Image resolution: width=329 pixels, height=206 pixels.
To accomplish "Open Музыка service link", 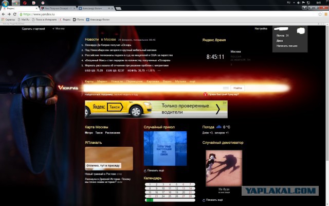I will click(180, 81).
